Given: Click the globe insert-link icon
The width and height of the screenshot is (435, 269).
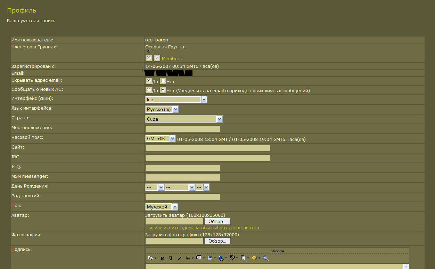Looking at the screenshot, I should [x=221, y=258].
